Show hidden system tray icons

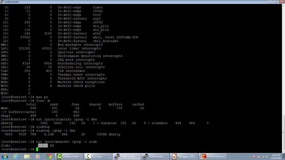point(250,156)
